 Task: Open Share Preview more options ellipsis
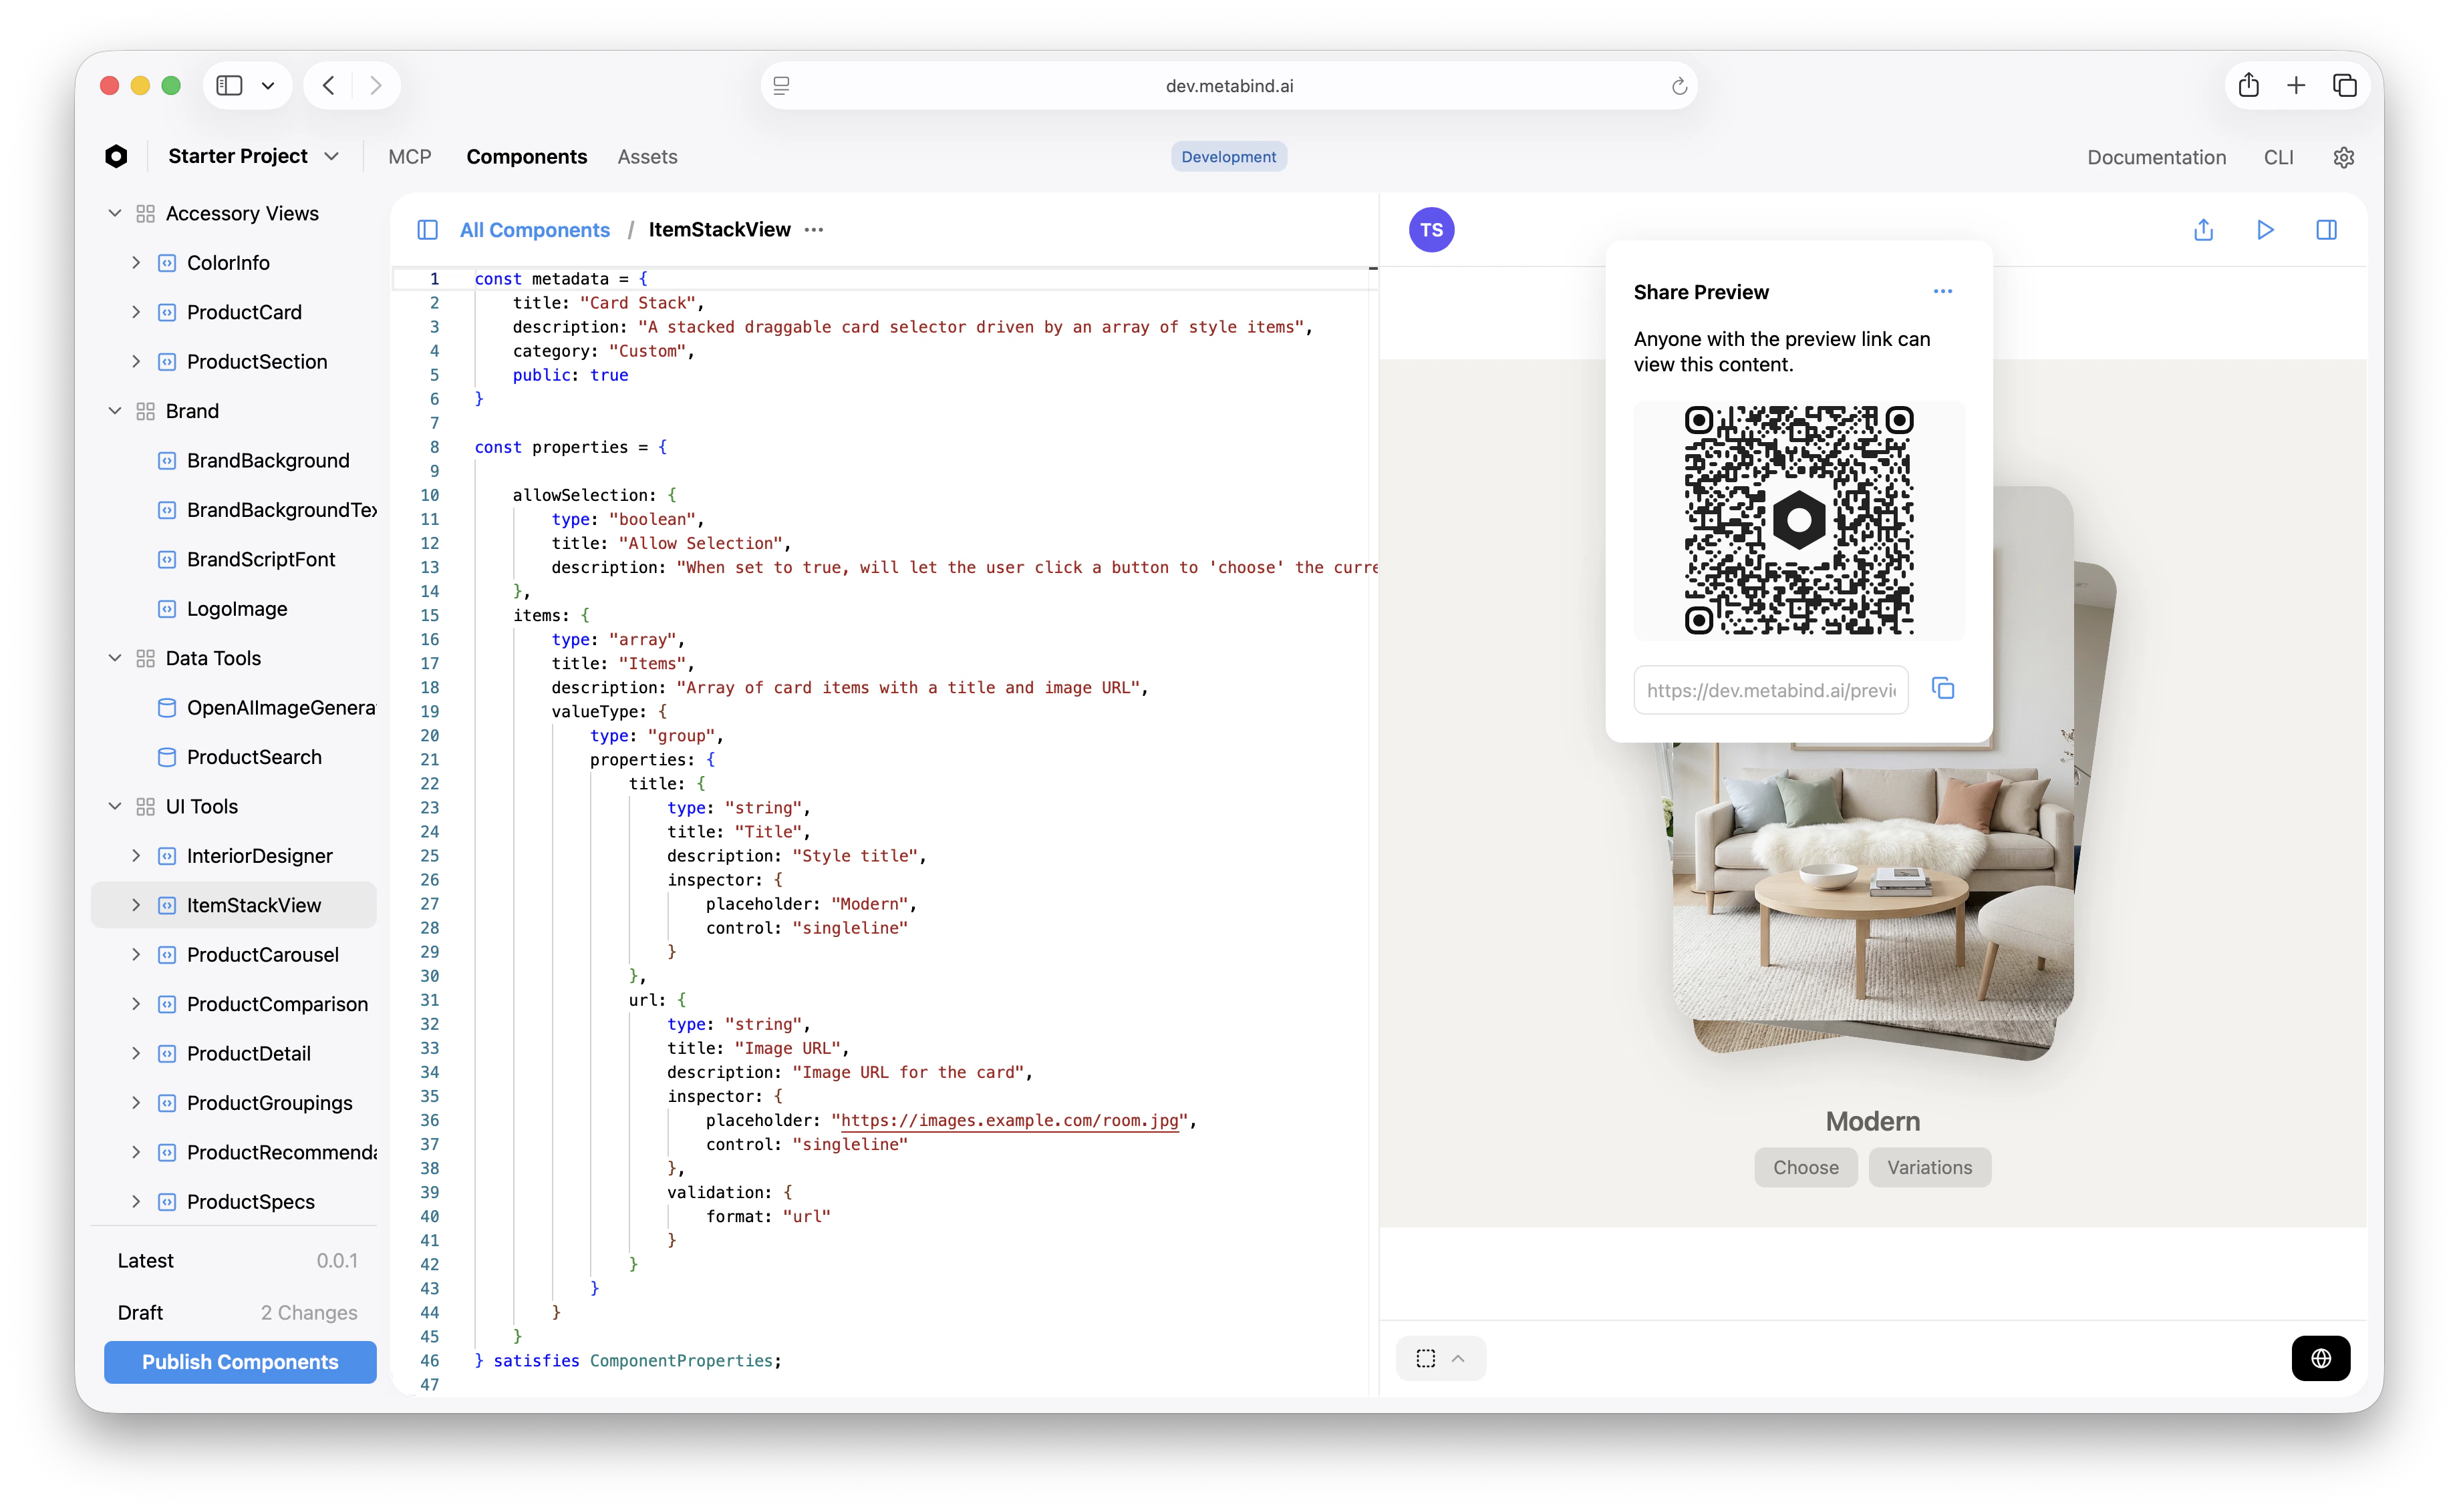click(1942, 291)
